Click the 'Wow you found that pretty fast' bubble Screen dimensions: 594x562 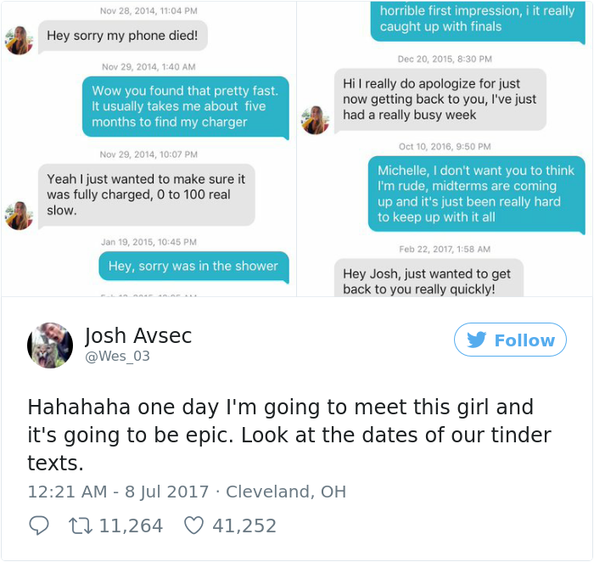click(x=185, y=106)
